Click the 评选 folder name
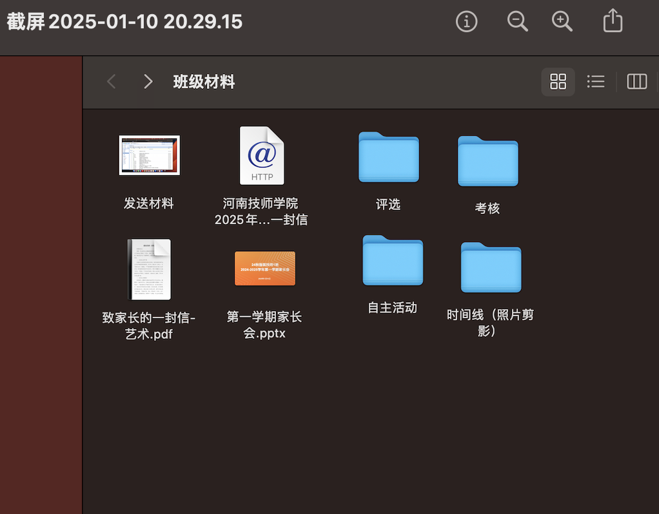659x514 pixels. click(388, 205)
